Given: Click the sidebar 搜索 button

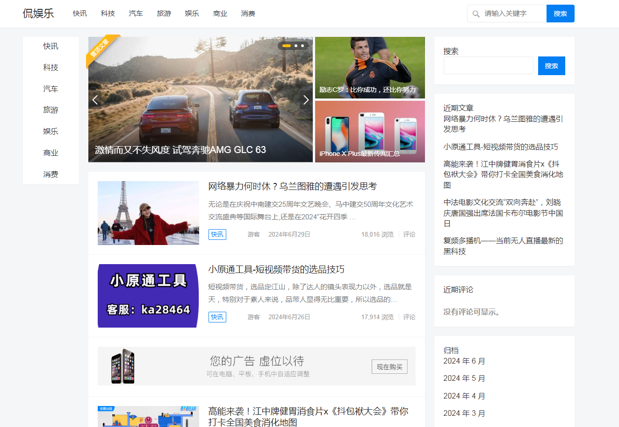Looking at the screenshot, I should point(552,66).
